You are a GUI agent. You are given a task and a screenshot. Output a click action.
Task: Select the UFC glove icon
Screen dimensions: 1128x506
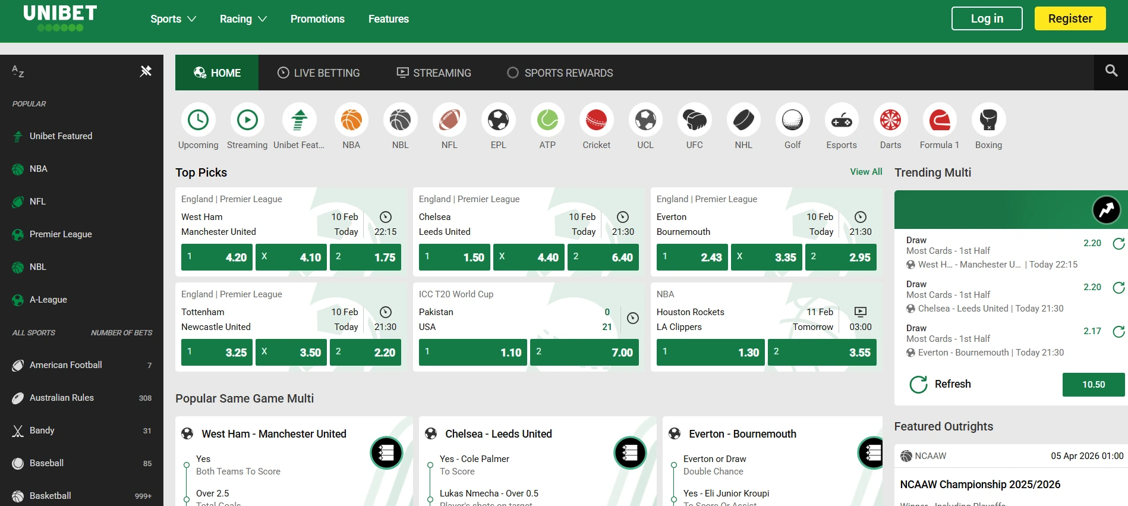pos(695,120)
